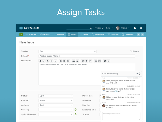Add new category with green plus
Viewport: 162px width, 122px height.
[x=75, y=110]
